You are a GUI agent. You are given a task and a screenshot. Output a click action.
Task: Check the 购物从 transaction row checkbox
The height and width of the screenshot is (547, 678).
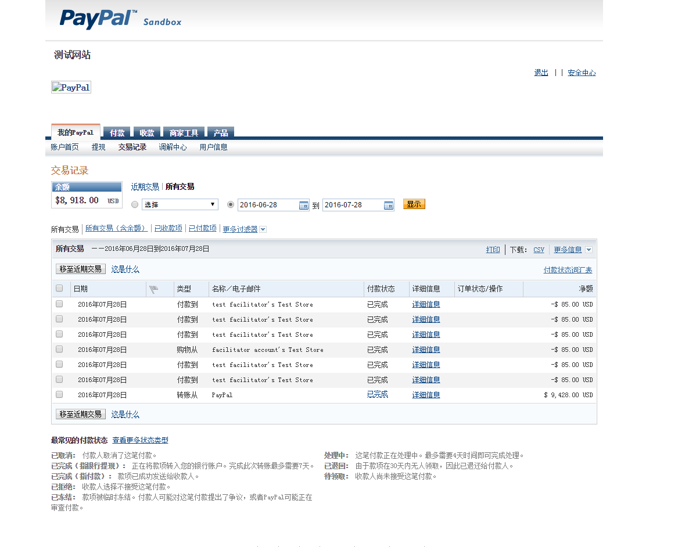[59, 349]
